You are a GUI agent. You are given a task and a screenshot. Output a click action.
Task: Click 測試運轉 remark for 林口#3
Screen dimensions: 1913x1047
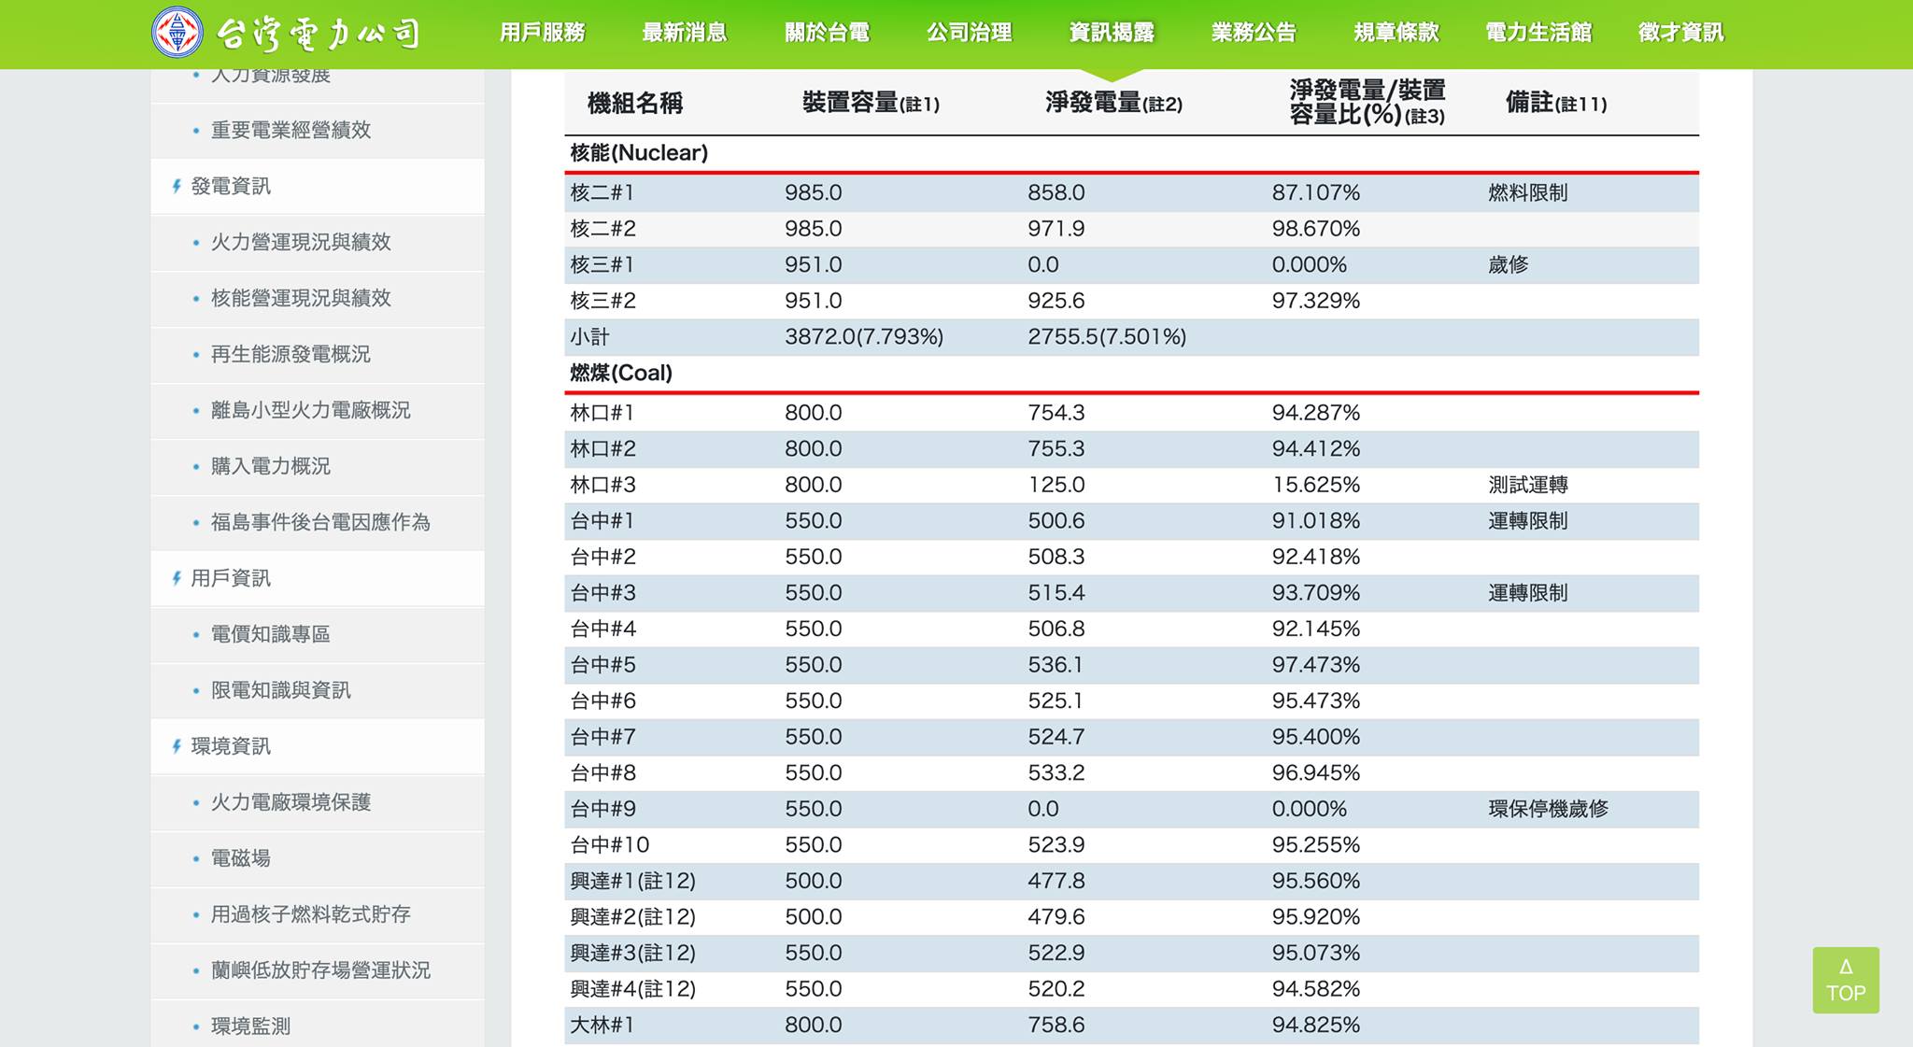pyautogui.click(x=1528, y=486)
